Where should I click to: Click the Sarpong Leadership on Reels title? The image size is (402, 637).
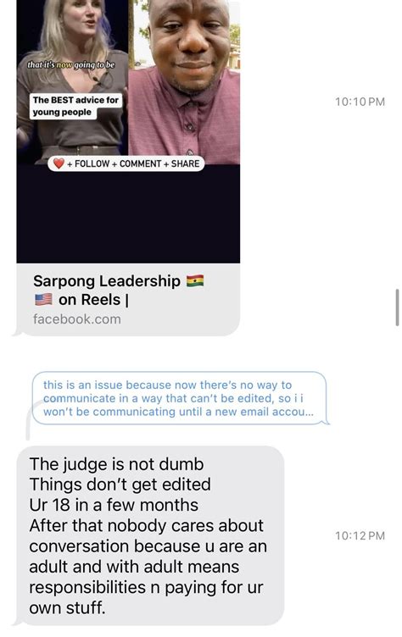click(x=118, y=291)
